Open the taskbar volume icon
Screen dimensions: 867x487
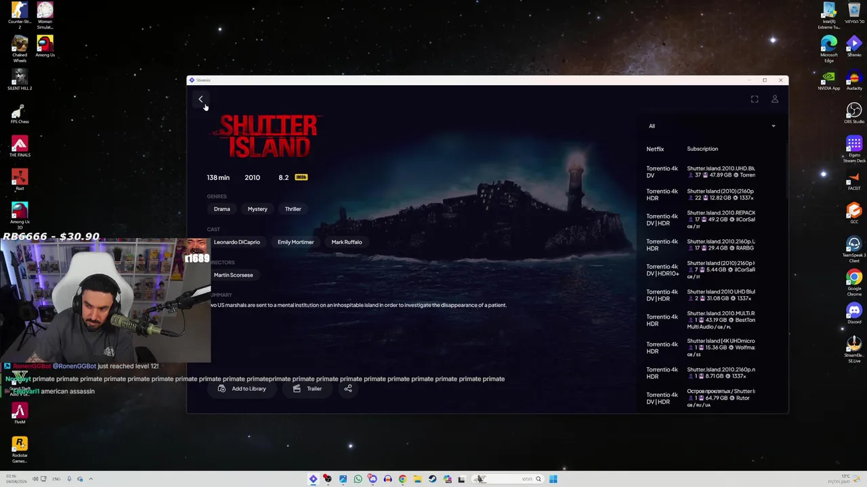(x=35, y=479)
